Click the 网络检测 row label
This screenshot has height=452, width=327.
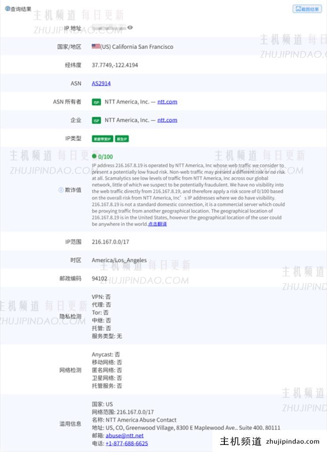[x=70, y=370]
